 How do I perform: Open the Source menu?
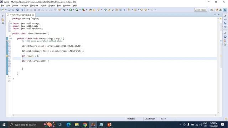coord(15,6)
